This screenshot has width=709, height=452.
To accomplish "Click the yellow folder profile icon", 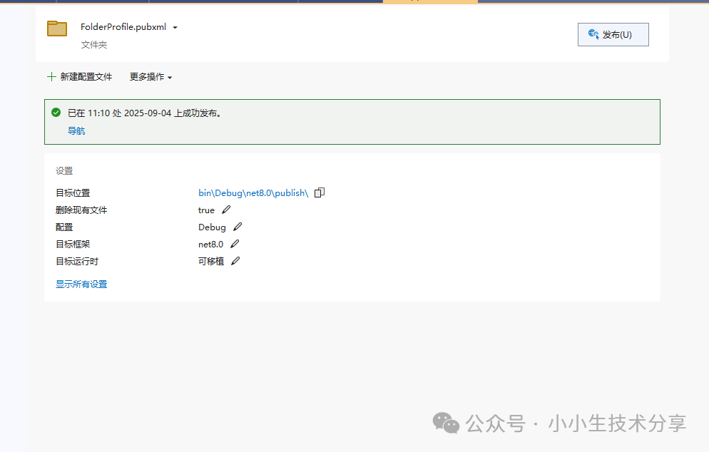I will pyautogui.click(x=57, y=29).
